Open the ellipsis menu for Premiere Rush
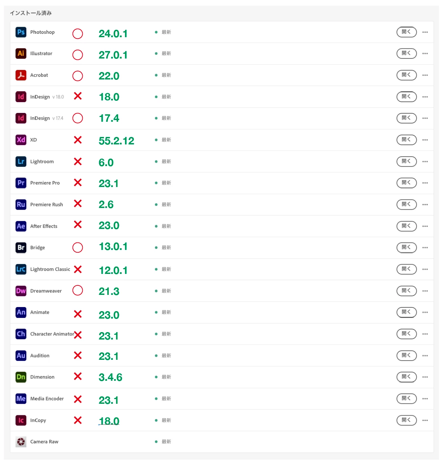 click(x=425, y=205)
